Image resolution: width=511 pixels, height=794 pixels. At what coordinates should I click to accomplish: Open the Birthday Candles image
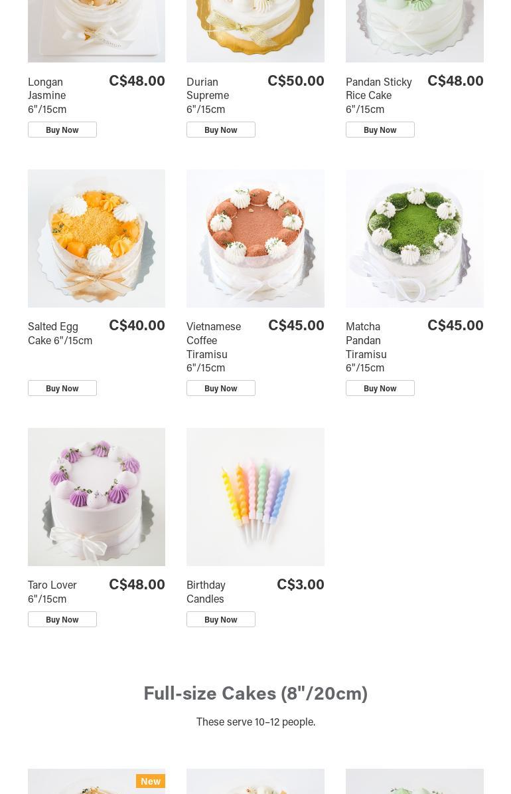pyautogui.click(x=256, y=497)
